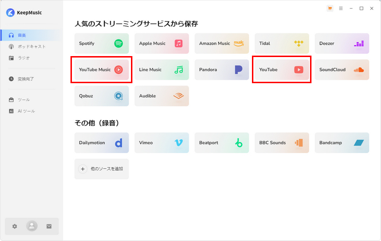
Task: Open the YouTube Music card
Action: coord(101,69)
